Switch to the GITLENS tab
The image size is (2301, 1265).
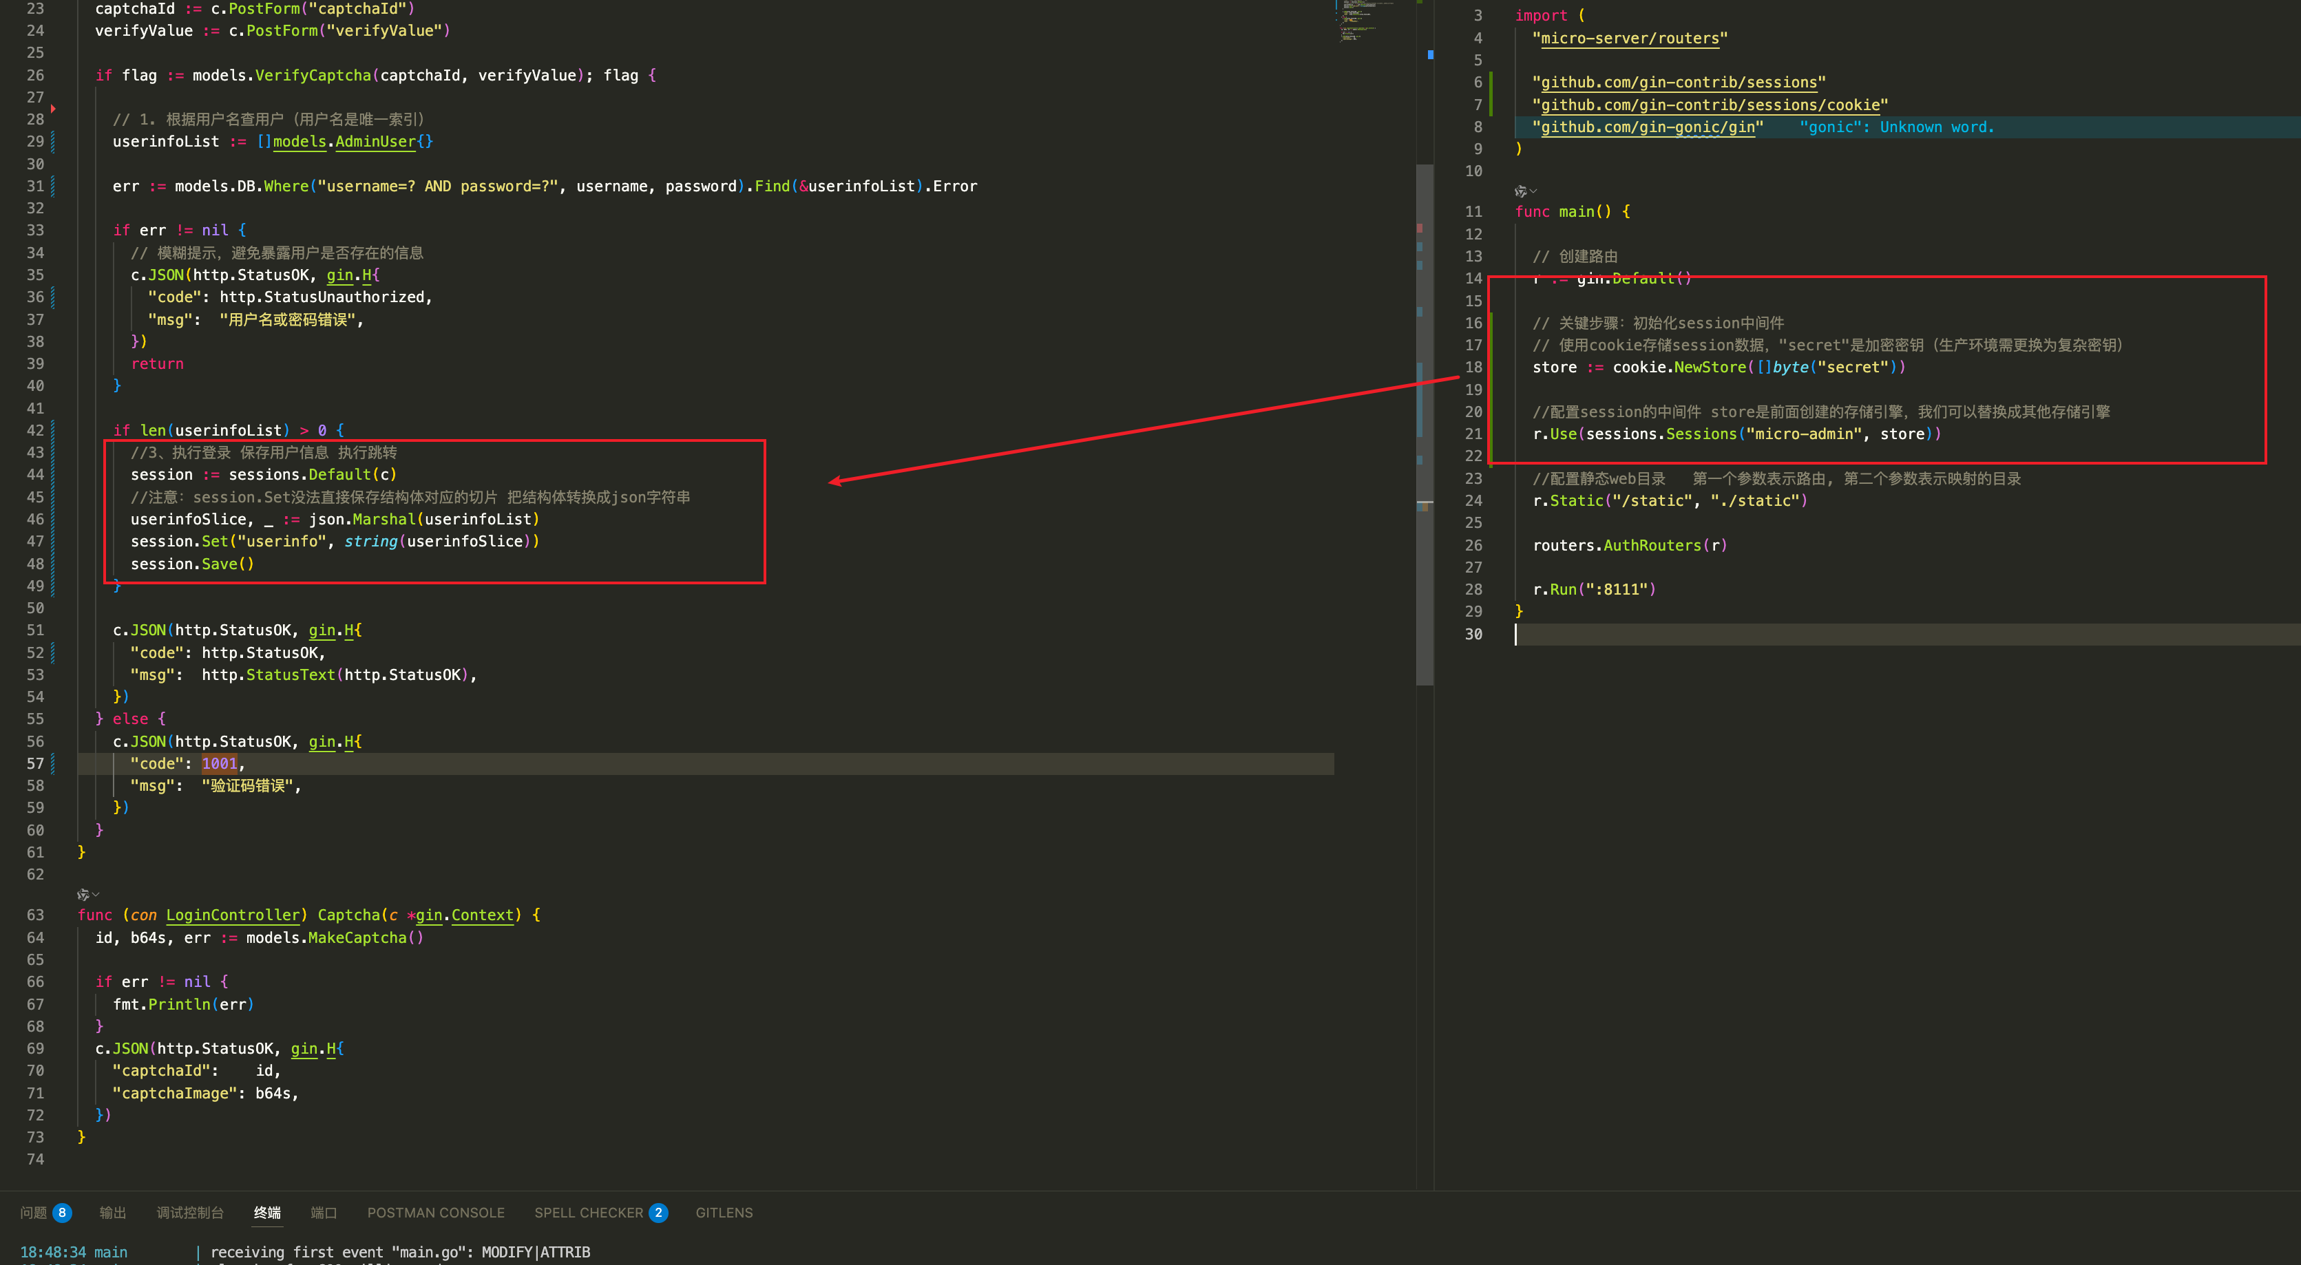pyautogui.click(x=724, y=1212)
